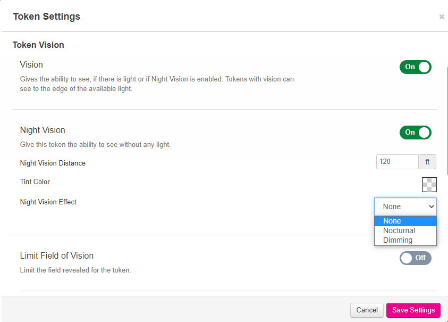The height and width of the screenshot is (322, 448).
Task: Click the Cancel button
Action: tap(367, 310)
